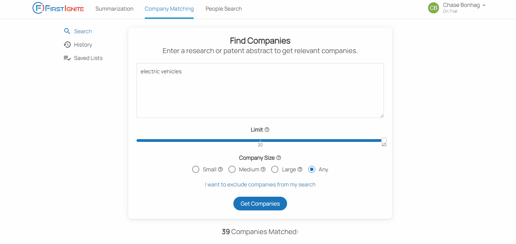Viewport: 516px width, 244px height.
Task: Click the CB user avatar
Action: pos(434,8)
